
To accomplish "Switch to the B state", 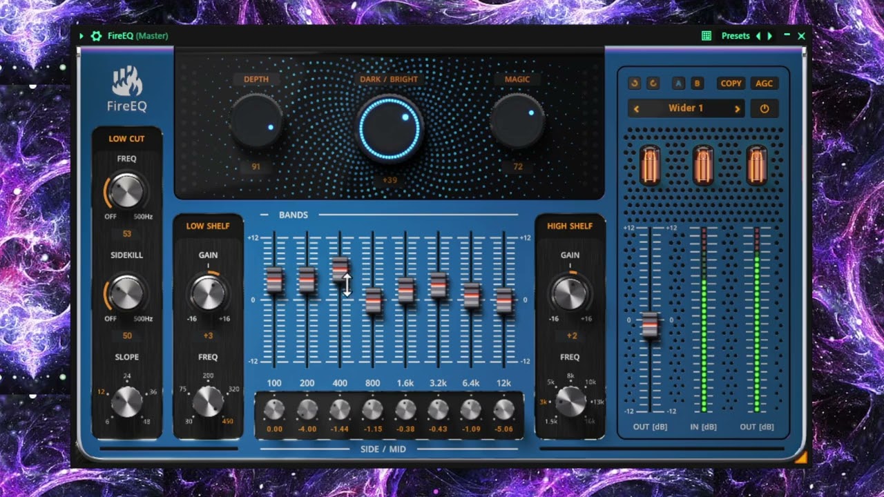I will (x=697, y=84).
